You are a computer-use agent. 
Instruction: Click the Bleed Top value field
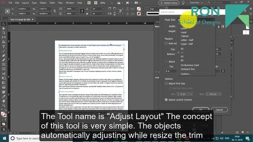(171, 71)
